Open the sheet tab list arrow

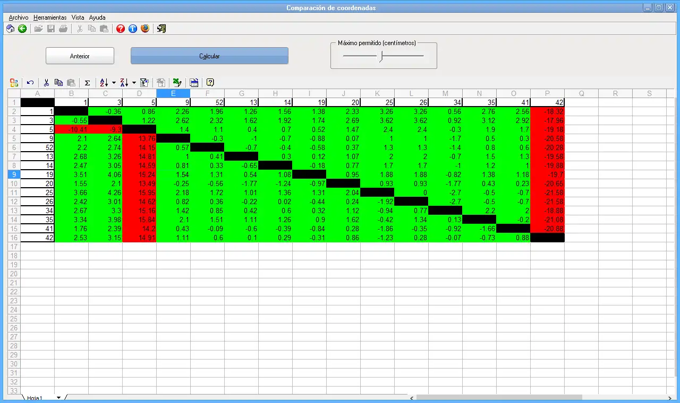pos(58,398)
